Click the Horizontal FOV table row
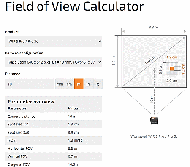Image resolution: width=190 pixels, height=167 pixels. pos(54,148)
